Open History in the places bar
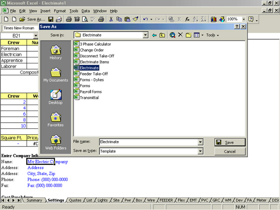The image size is (280, 210). pyautogui.click(x=56, y=52)
